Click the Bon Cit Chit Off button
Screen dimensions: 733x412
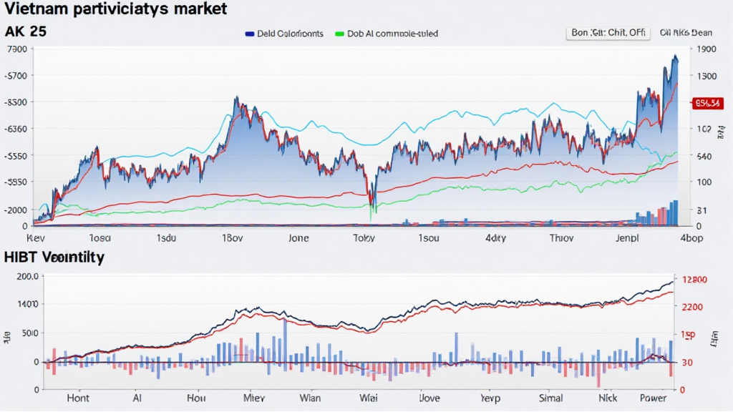pos(606,33)
